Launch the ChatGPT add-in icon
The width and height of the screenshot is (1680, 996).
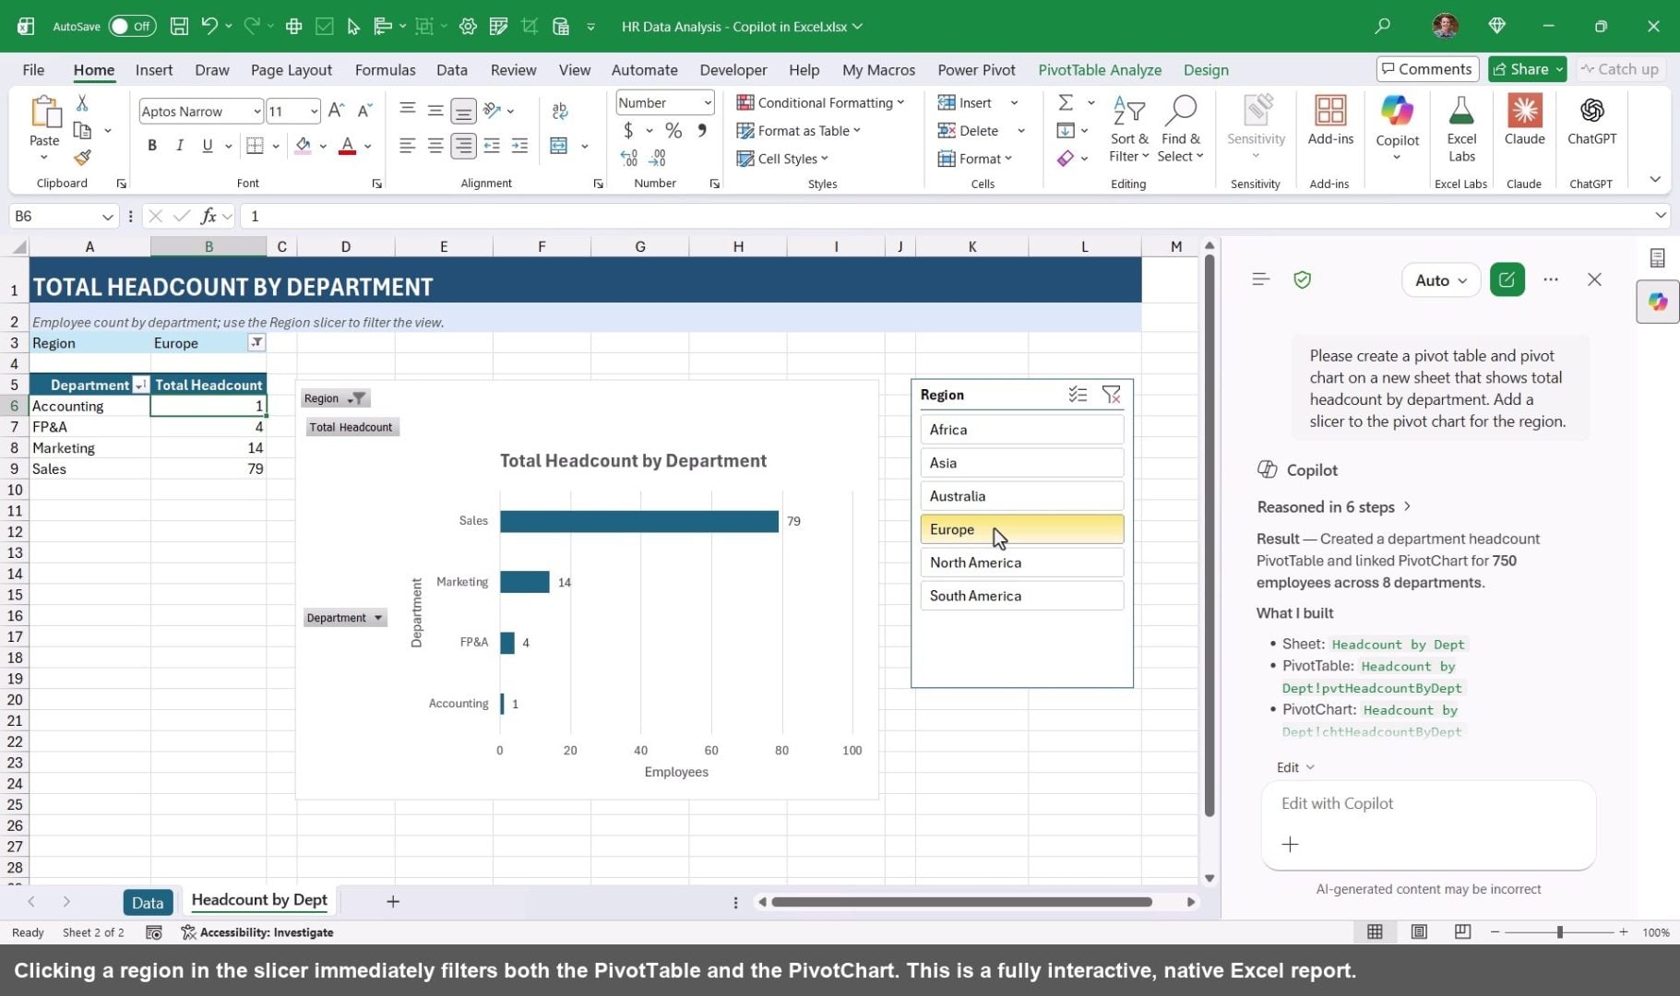click(1591, 122)
